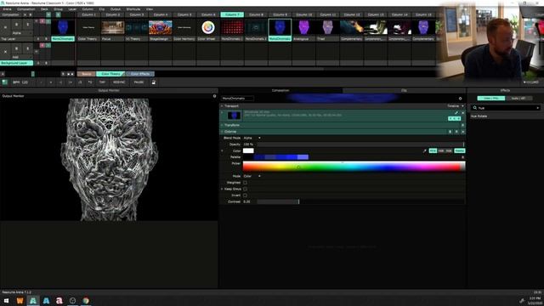
Task: Open the Deck menu
Action: (44, 9)
